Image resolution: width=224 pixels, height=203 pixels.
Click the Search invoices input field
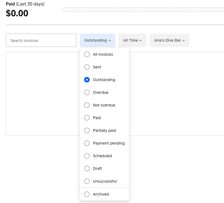[x=41, y=40]
